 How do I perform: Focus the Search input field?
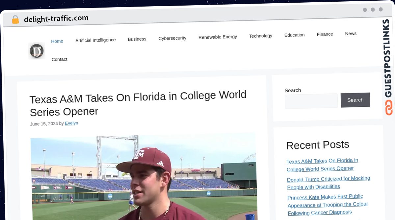pyautogui.click(x=311, y=101)
